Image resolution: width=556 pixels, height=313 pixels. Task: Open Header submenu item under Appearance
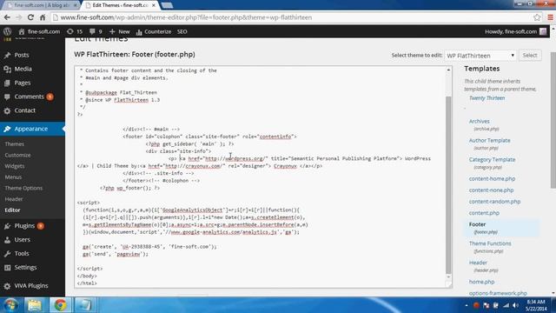14,199
